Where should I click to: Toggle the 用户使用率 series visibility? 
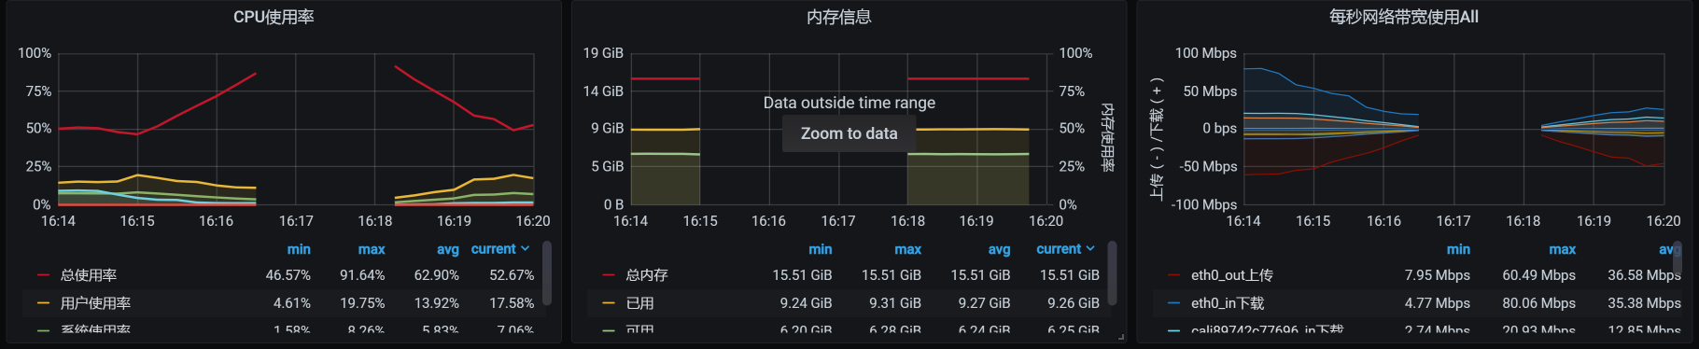pyautogui.click(x=95, y=303)
